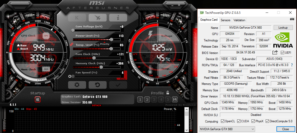Click the MEM chip icon in the clock gauge
Screen dimensions: 297x133
46,69
